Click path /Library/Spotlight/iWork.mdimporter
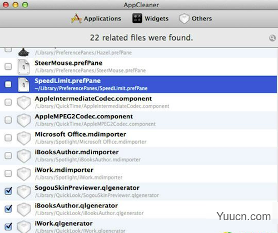This screenshot has width=278, height=233. (78, 178)
